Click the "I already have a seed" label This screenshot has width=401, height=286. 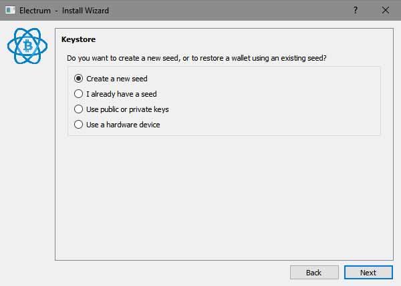(x=122, y=94)
